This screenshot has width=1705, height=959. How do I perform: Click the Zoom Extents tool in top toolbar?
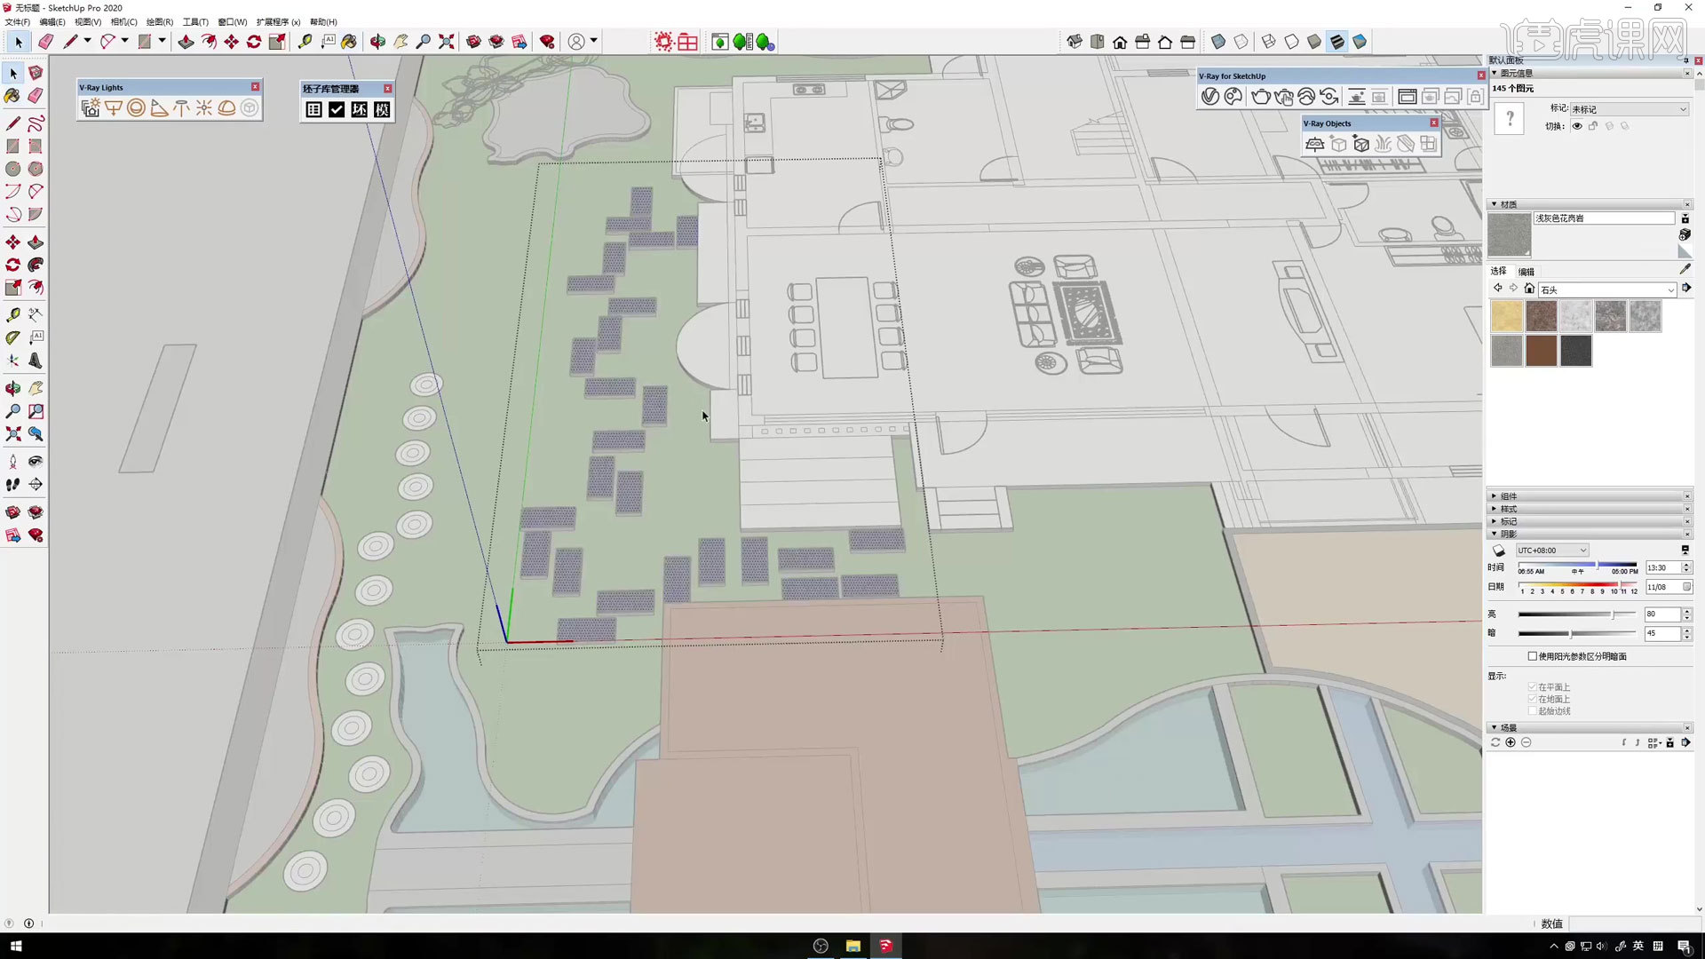447,42
